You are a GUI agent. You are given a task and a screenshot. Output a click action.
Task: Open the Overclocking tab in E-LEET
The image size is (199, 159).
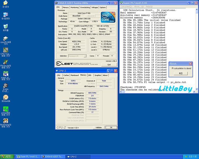pyautogui.click(x=85, y=7)
